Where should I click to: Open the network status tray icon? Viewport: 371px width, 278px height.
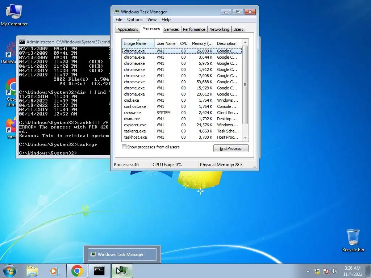tap(317, 271)
